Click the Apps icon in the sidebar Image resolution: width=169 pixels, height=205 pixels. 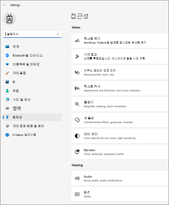7,82
